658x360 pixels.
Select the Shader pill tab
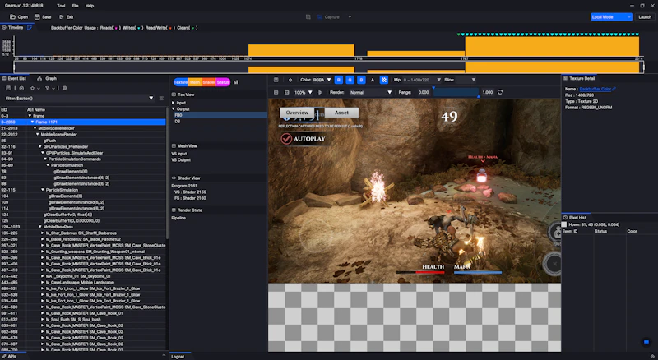click(209, 82)
